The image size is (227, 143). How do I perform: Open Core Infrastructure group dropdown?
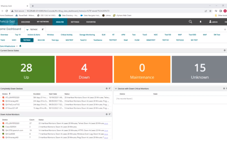pos(17,46)
